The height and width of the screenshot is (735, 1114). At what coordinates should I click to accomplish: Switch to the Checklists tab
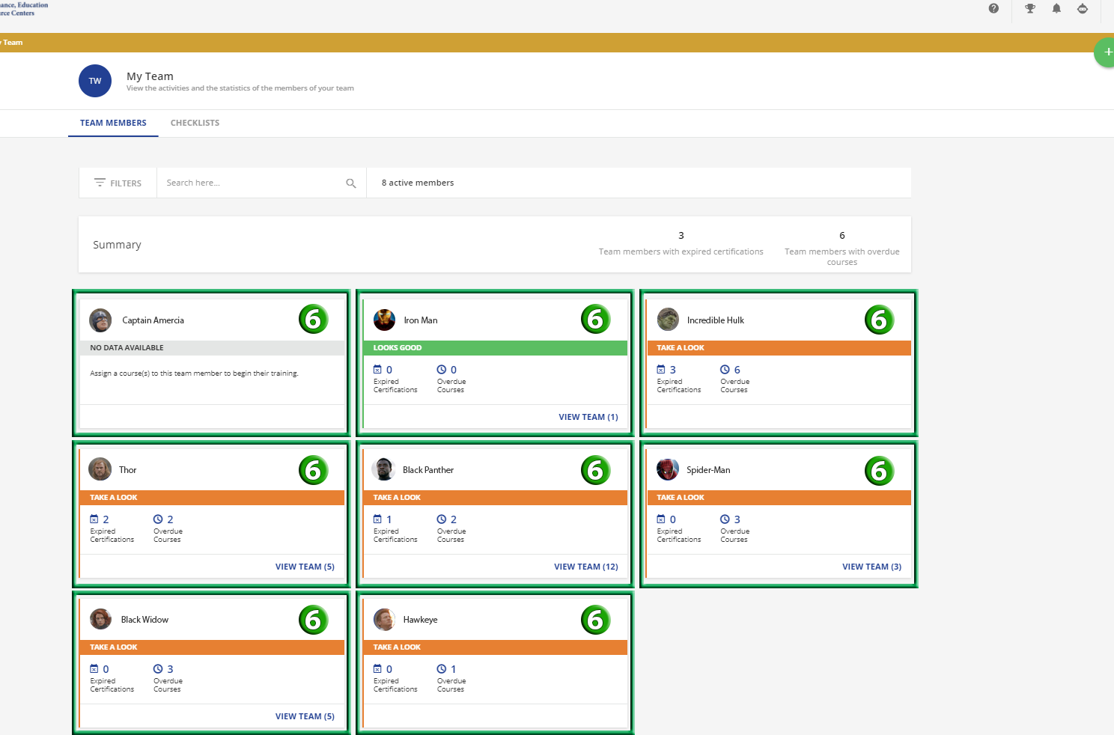tap(195, 123)
